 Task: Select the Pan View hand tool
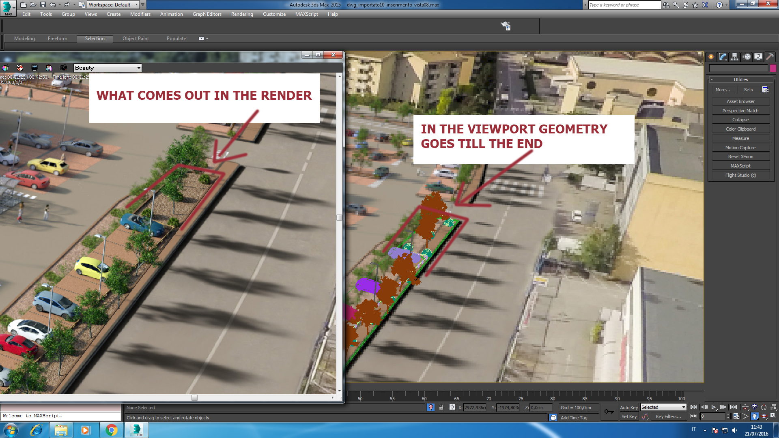tap(755, 416)
